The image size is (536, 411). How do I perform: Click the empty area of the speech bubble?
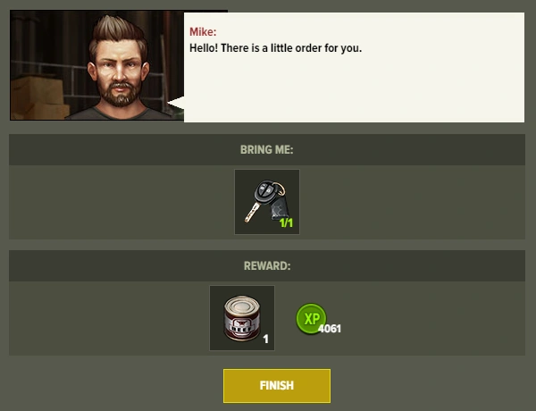pos(354,89)
